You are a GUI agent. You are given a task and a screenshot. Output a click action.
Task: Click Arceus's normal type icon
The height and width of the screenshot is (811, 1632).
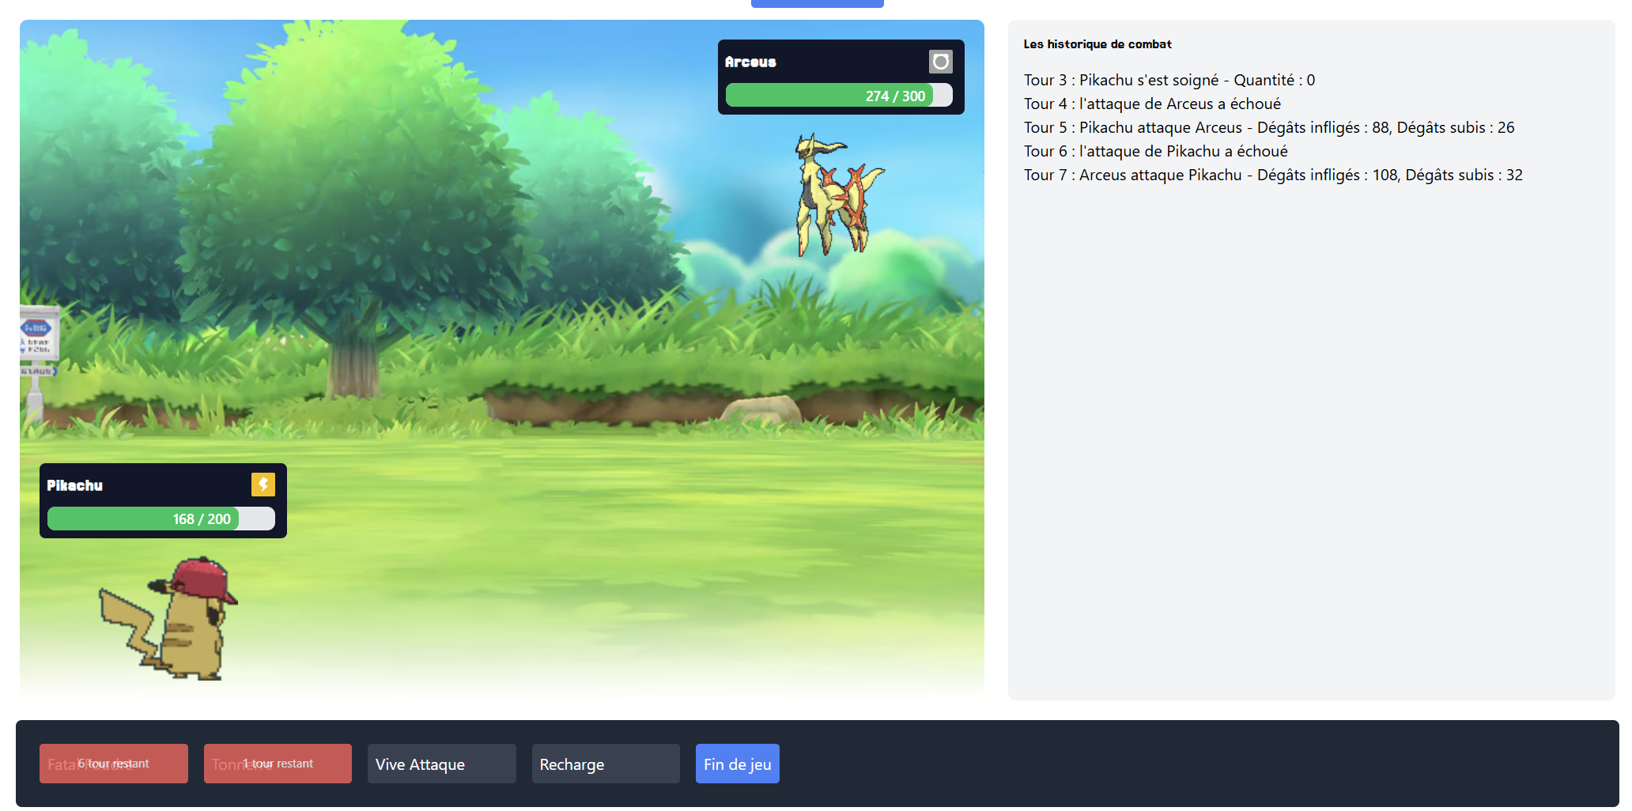[x=940, y=62]
